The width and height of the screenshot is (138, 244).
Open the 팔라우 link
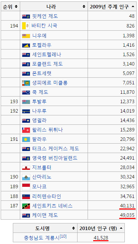pos(39,139)
